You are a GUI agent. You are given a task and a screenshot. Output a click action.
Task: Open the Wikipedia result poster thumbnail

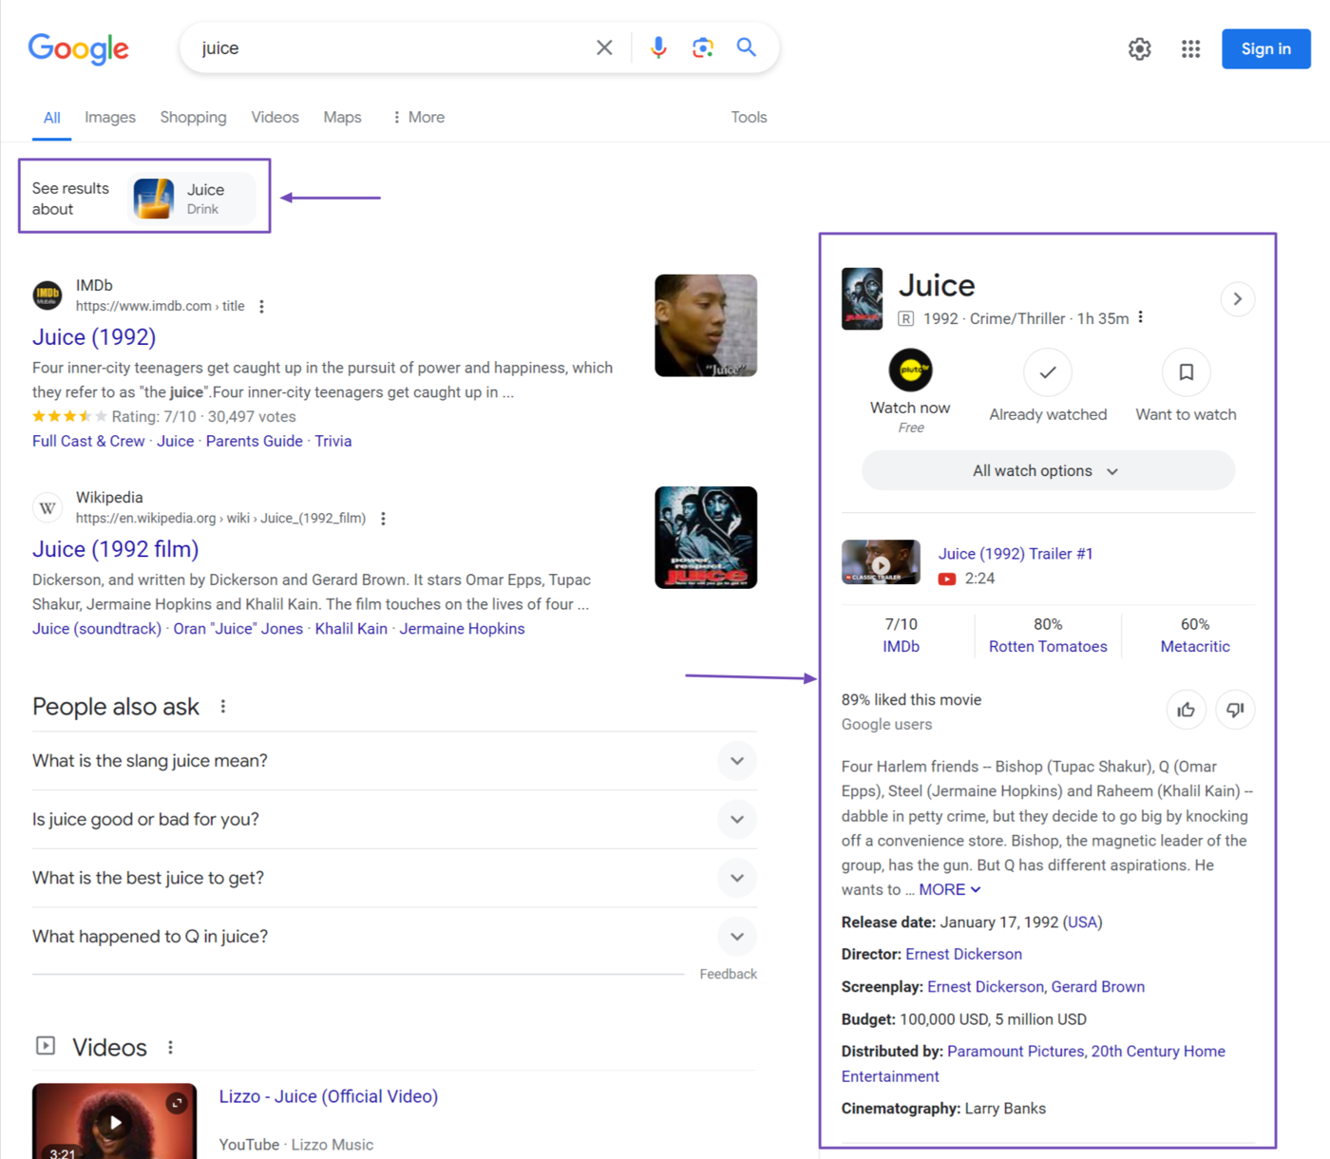tap(706, 538)
